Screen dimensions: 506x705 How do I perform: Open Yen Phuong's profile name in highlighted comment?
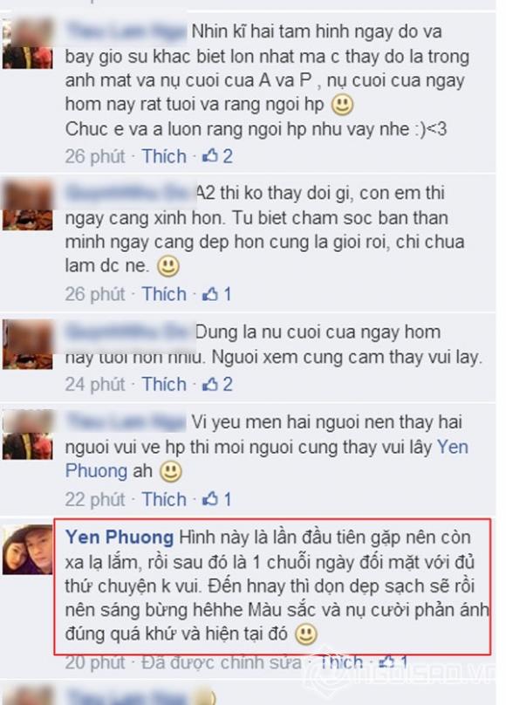pos(120,537)
